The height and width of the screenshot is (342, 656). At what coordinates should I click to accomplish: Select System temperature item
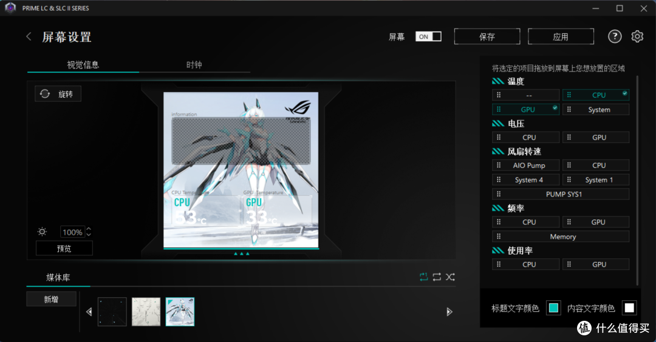click(x=596, y=109)
